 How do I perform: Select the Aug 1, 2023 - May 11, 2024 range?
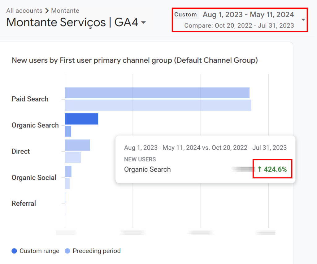248,15
